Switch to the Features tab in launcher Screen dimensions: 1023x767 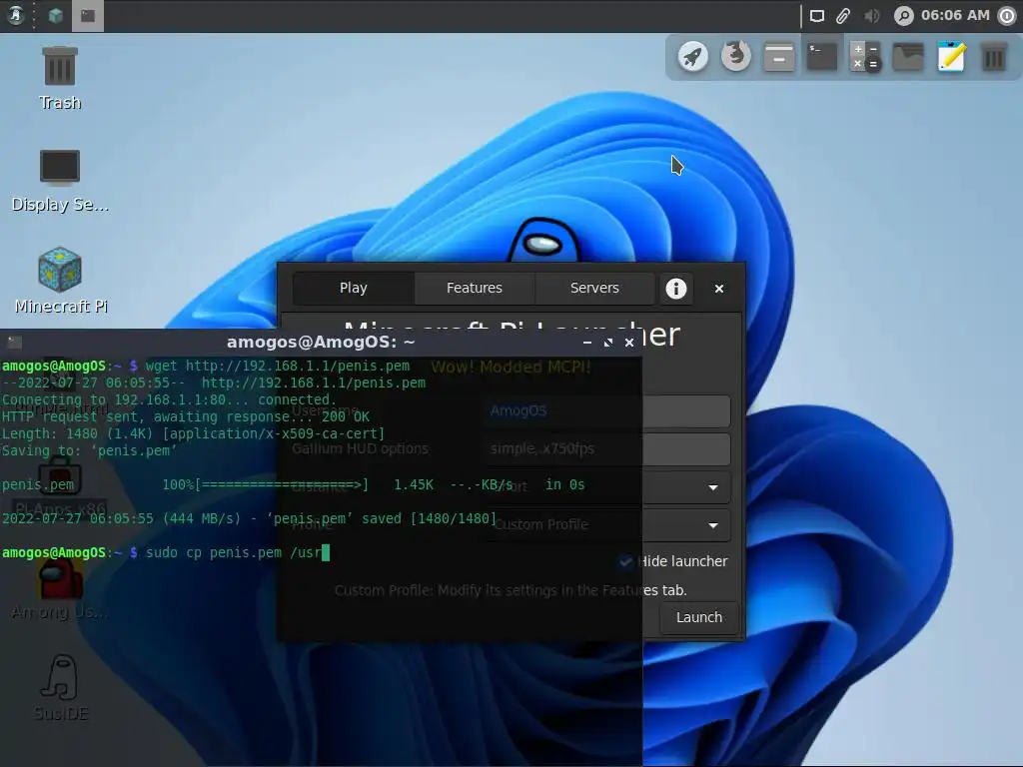[475, 288]
